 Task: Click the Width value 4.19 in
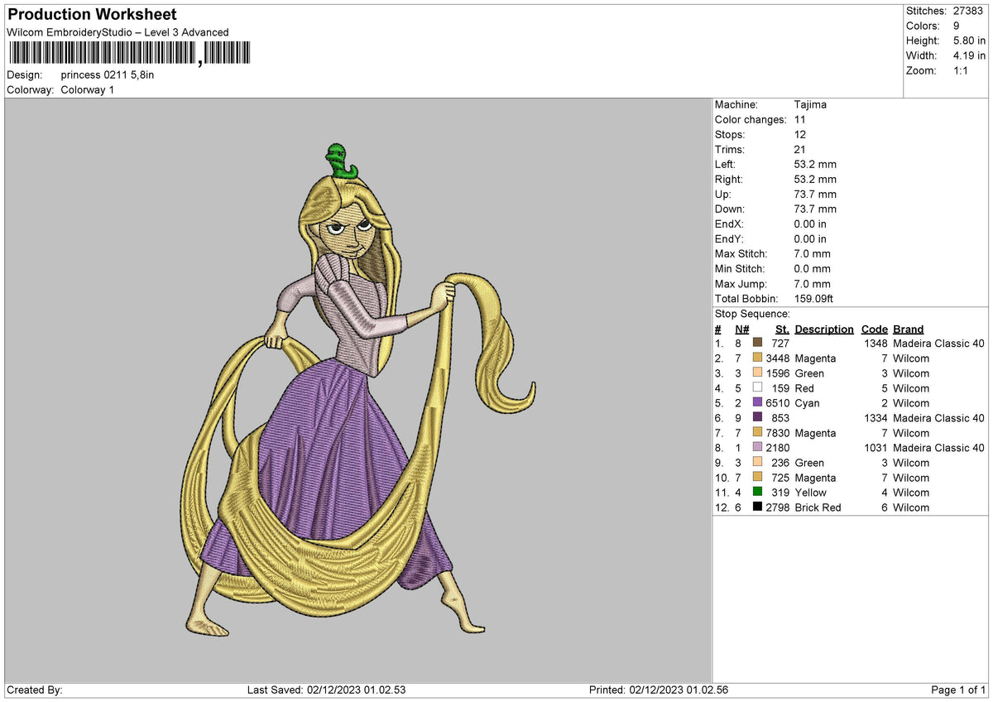click(x=970, y=55)
